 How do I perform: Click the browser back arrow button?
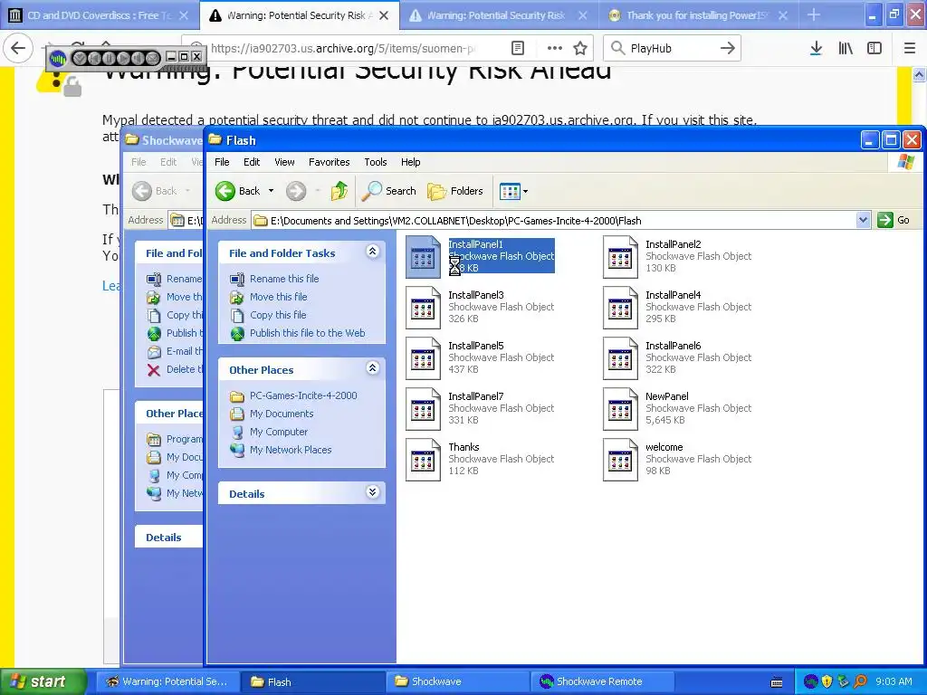[x=18, y=49]
